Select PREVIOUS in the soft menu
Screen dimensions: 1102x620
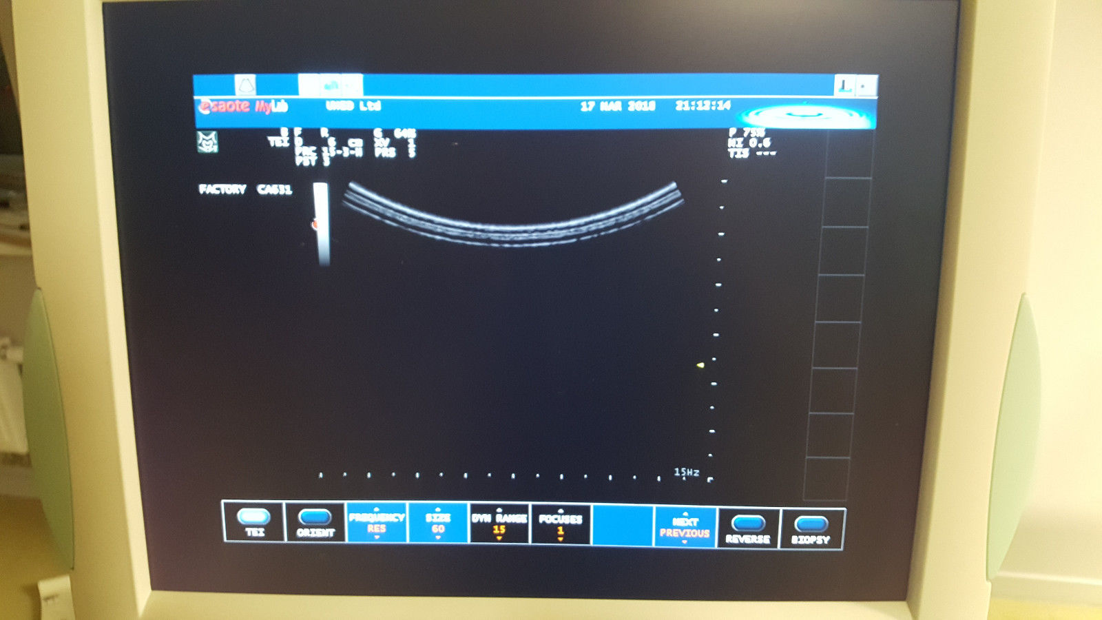pos(683,533)
